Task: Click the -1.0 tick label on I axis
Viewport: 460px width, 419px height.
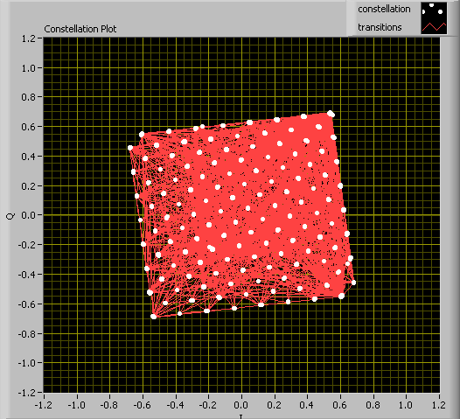Action: [76, 406]
